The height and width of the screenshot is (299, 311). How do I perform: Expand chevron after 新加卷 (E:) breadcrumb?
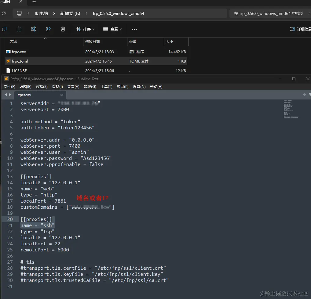86,13
